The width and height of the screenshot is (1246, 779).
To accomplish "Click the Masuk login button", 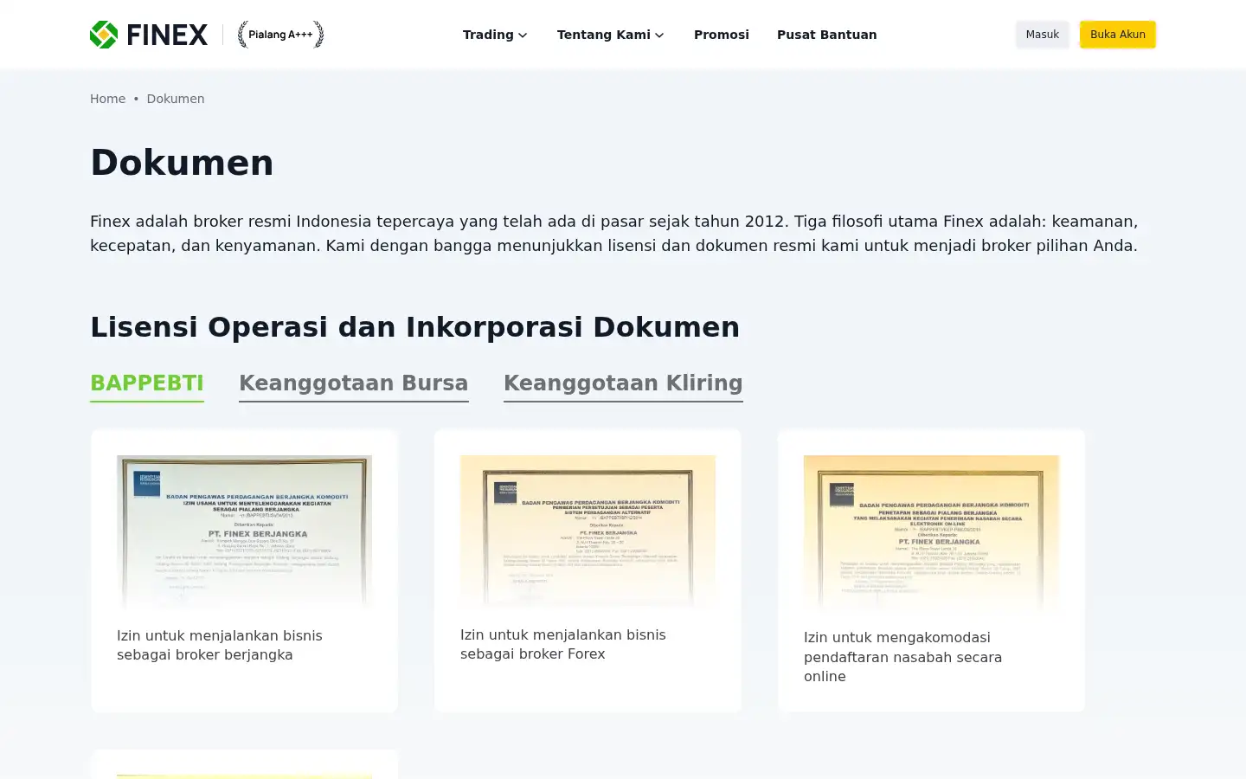I will (x=1042, y=35).
